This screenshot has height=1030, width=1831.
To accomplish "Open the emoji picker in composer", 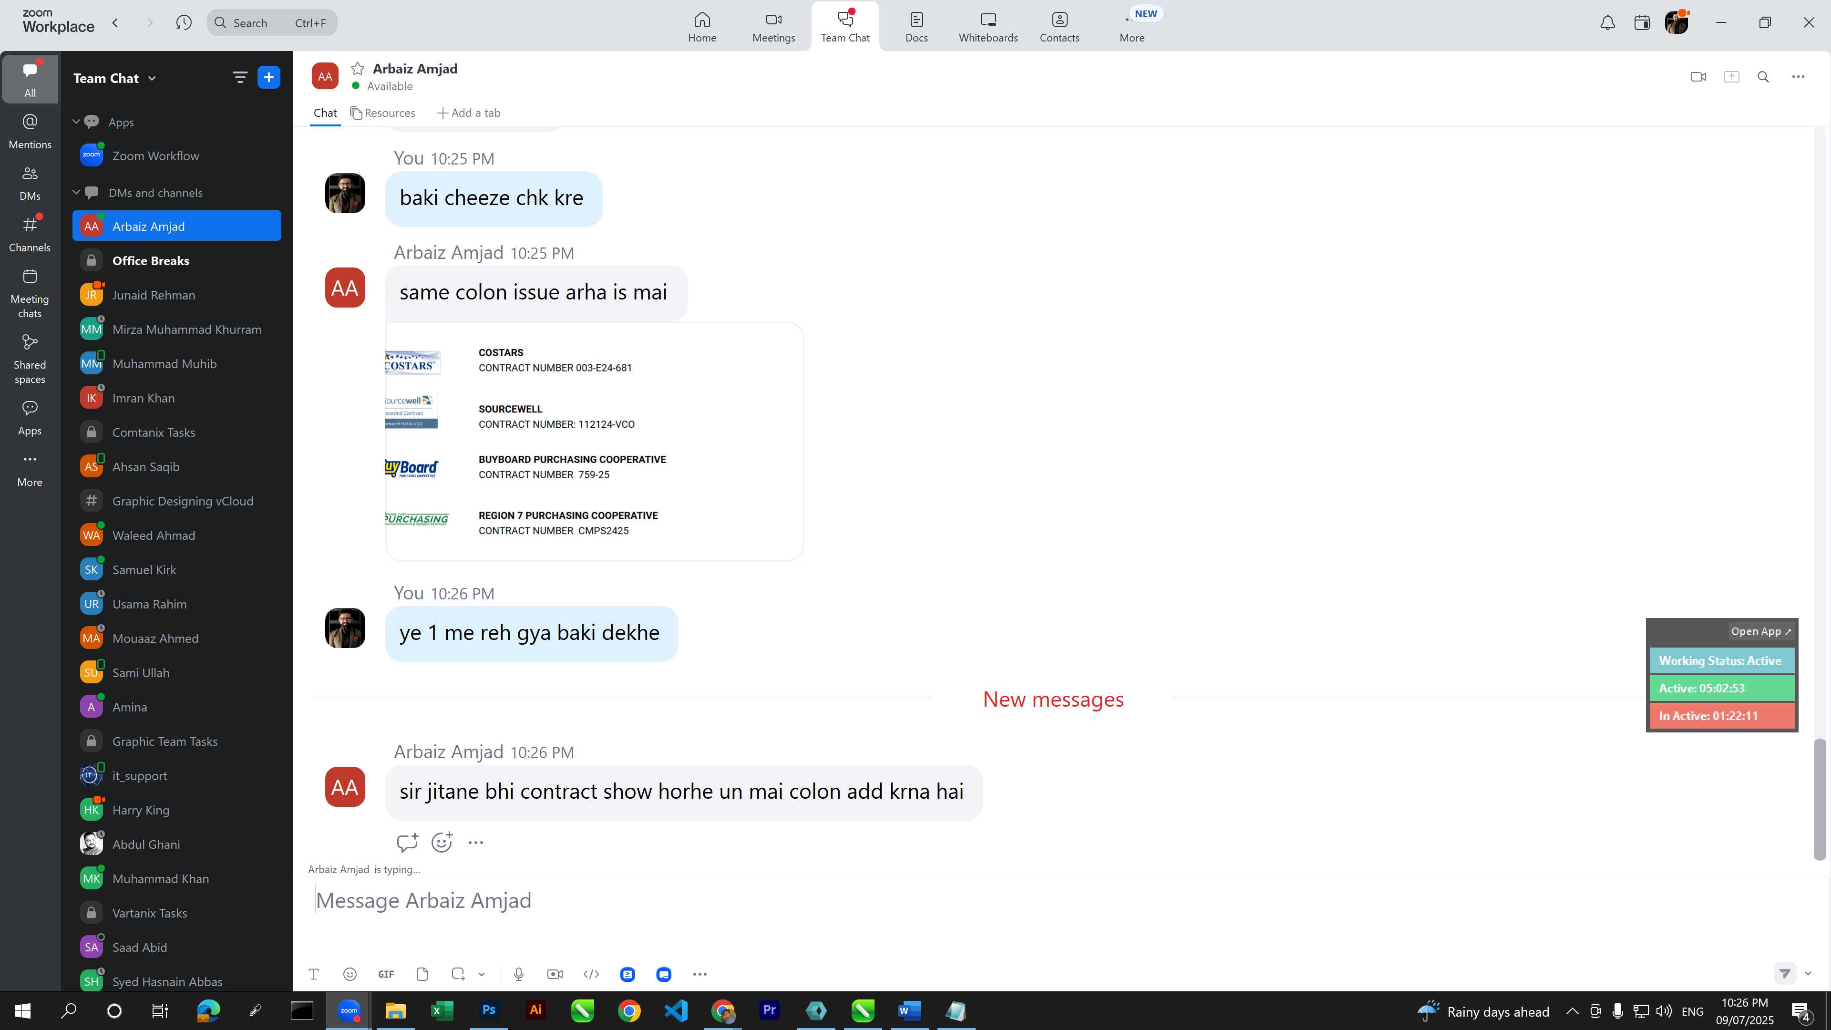I will [x=350, y=974].
